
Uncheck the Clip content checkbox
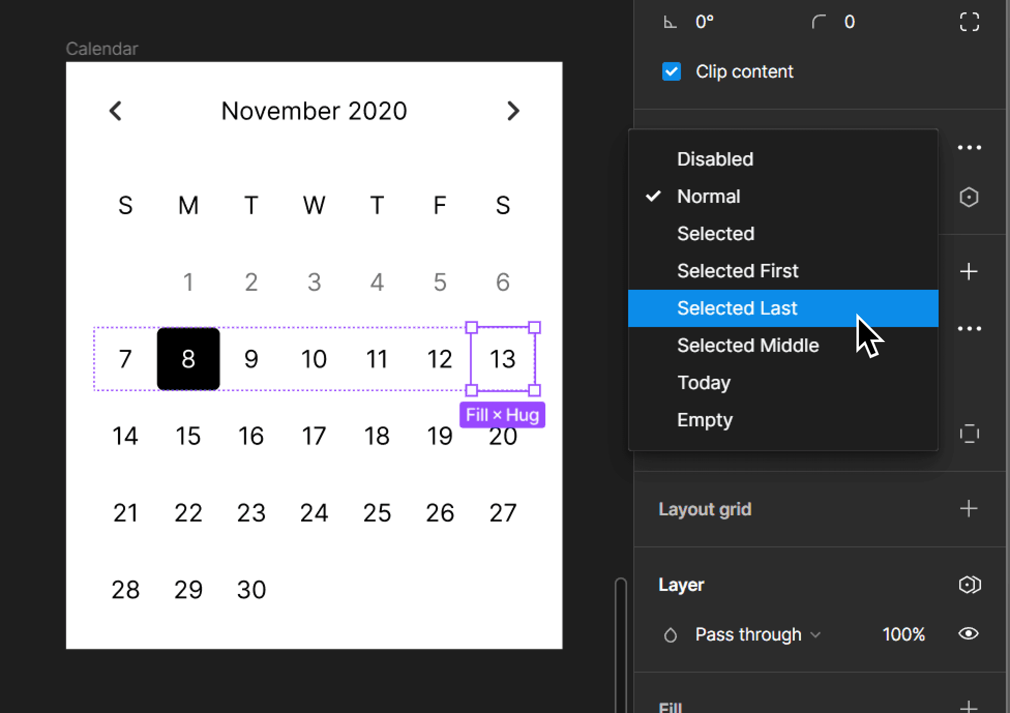tap(671, 71)
